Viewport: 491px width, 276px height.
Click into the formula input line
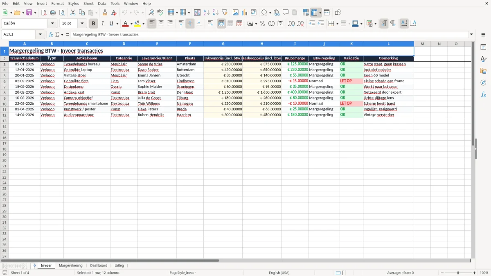tap(270, 34)
